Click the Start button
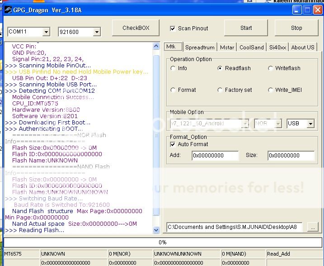The height and width of the screenshot is (266, 324). point(246,28)
